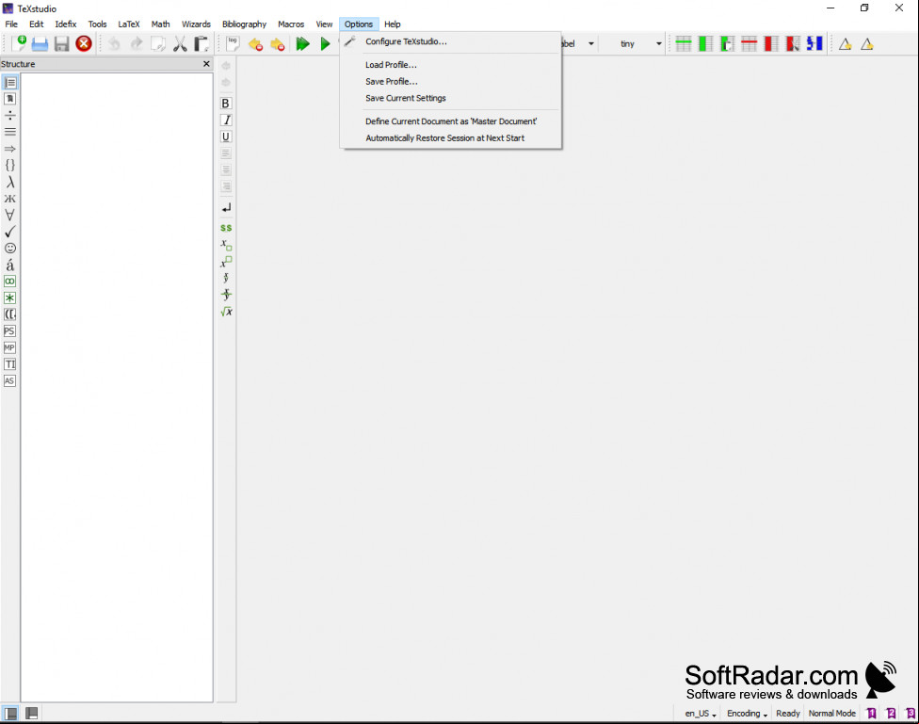This screenshot has height=724, width=919.
Task: Create a new document with the New icon
Action: [18, 43]
